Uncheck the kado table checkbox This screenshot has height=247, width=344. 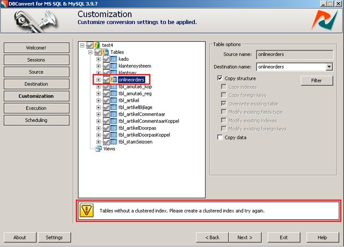pos(106,59)
